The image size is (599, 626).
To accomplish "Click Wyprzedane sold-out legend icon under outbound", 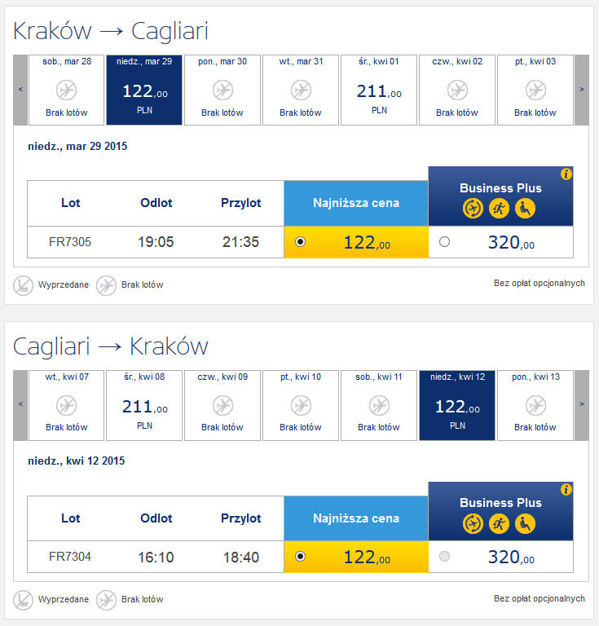I will point(23,285).
